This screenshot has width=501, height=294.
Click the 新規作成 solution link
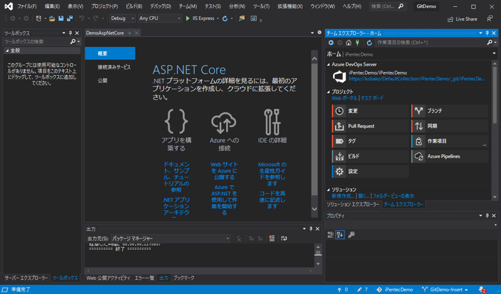(x=343, y=196)
